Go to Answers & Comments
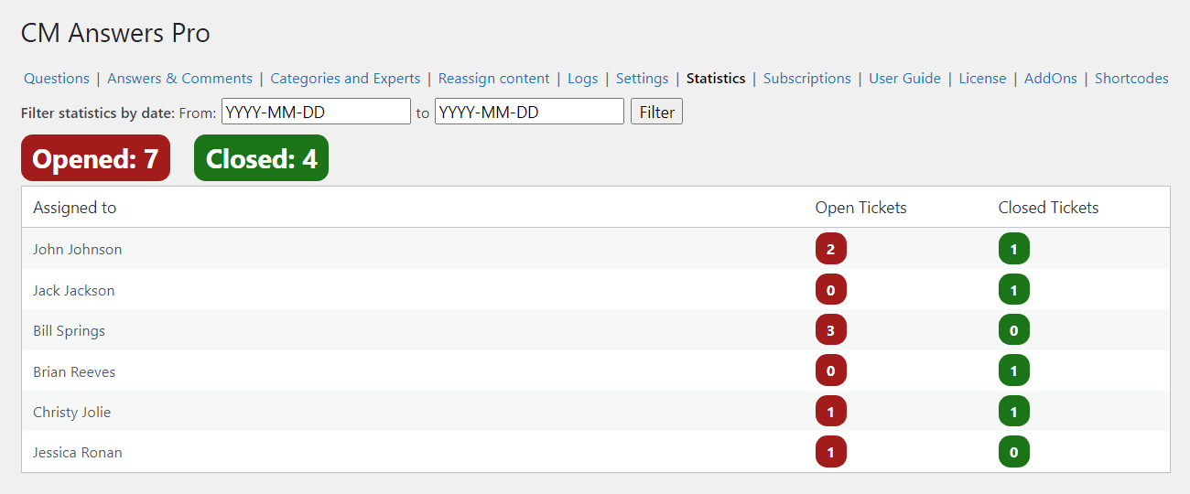Viewport: 1190px width, 494px height. pos(179,79)
